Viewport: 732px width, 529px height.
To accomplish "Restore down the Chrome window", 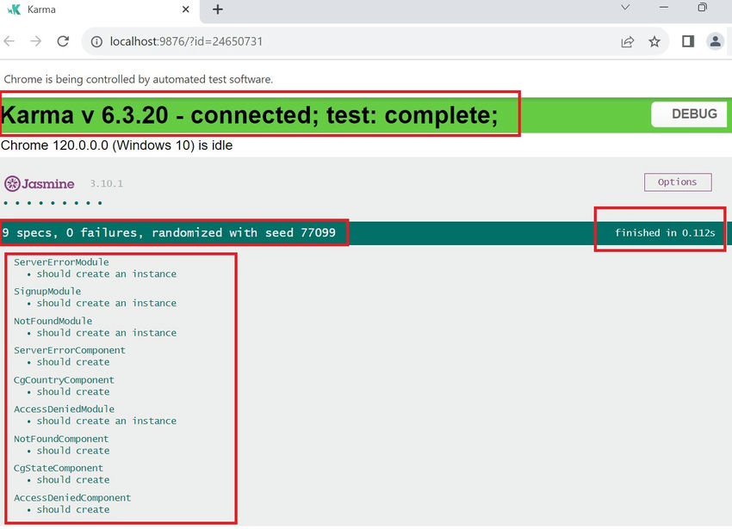I will [x=702, y=7].
